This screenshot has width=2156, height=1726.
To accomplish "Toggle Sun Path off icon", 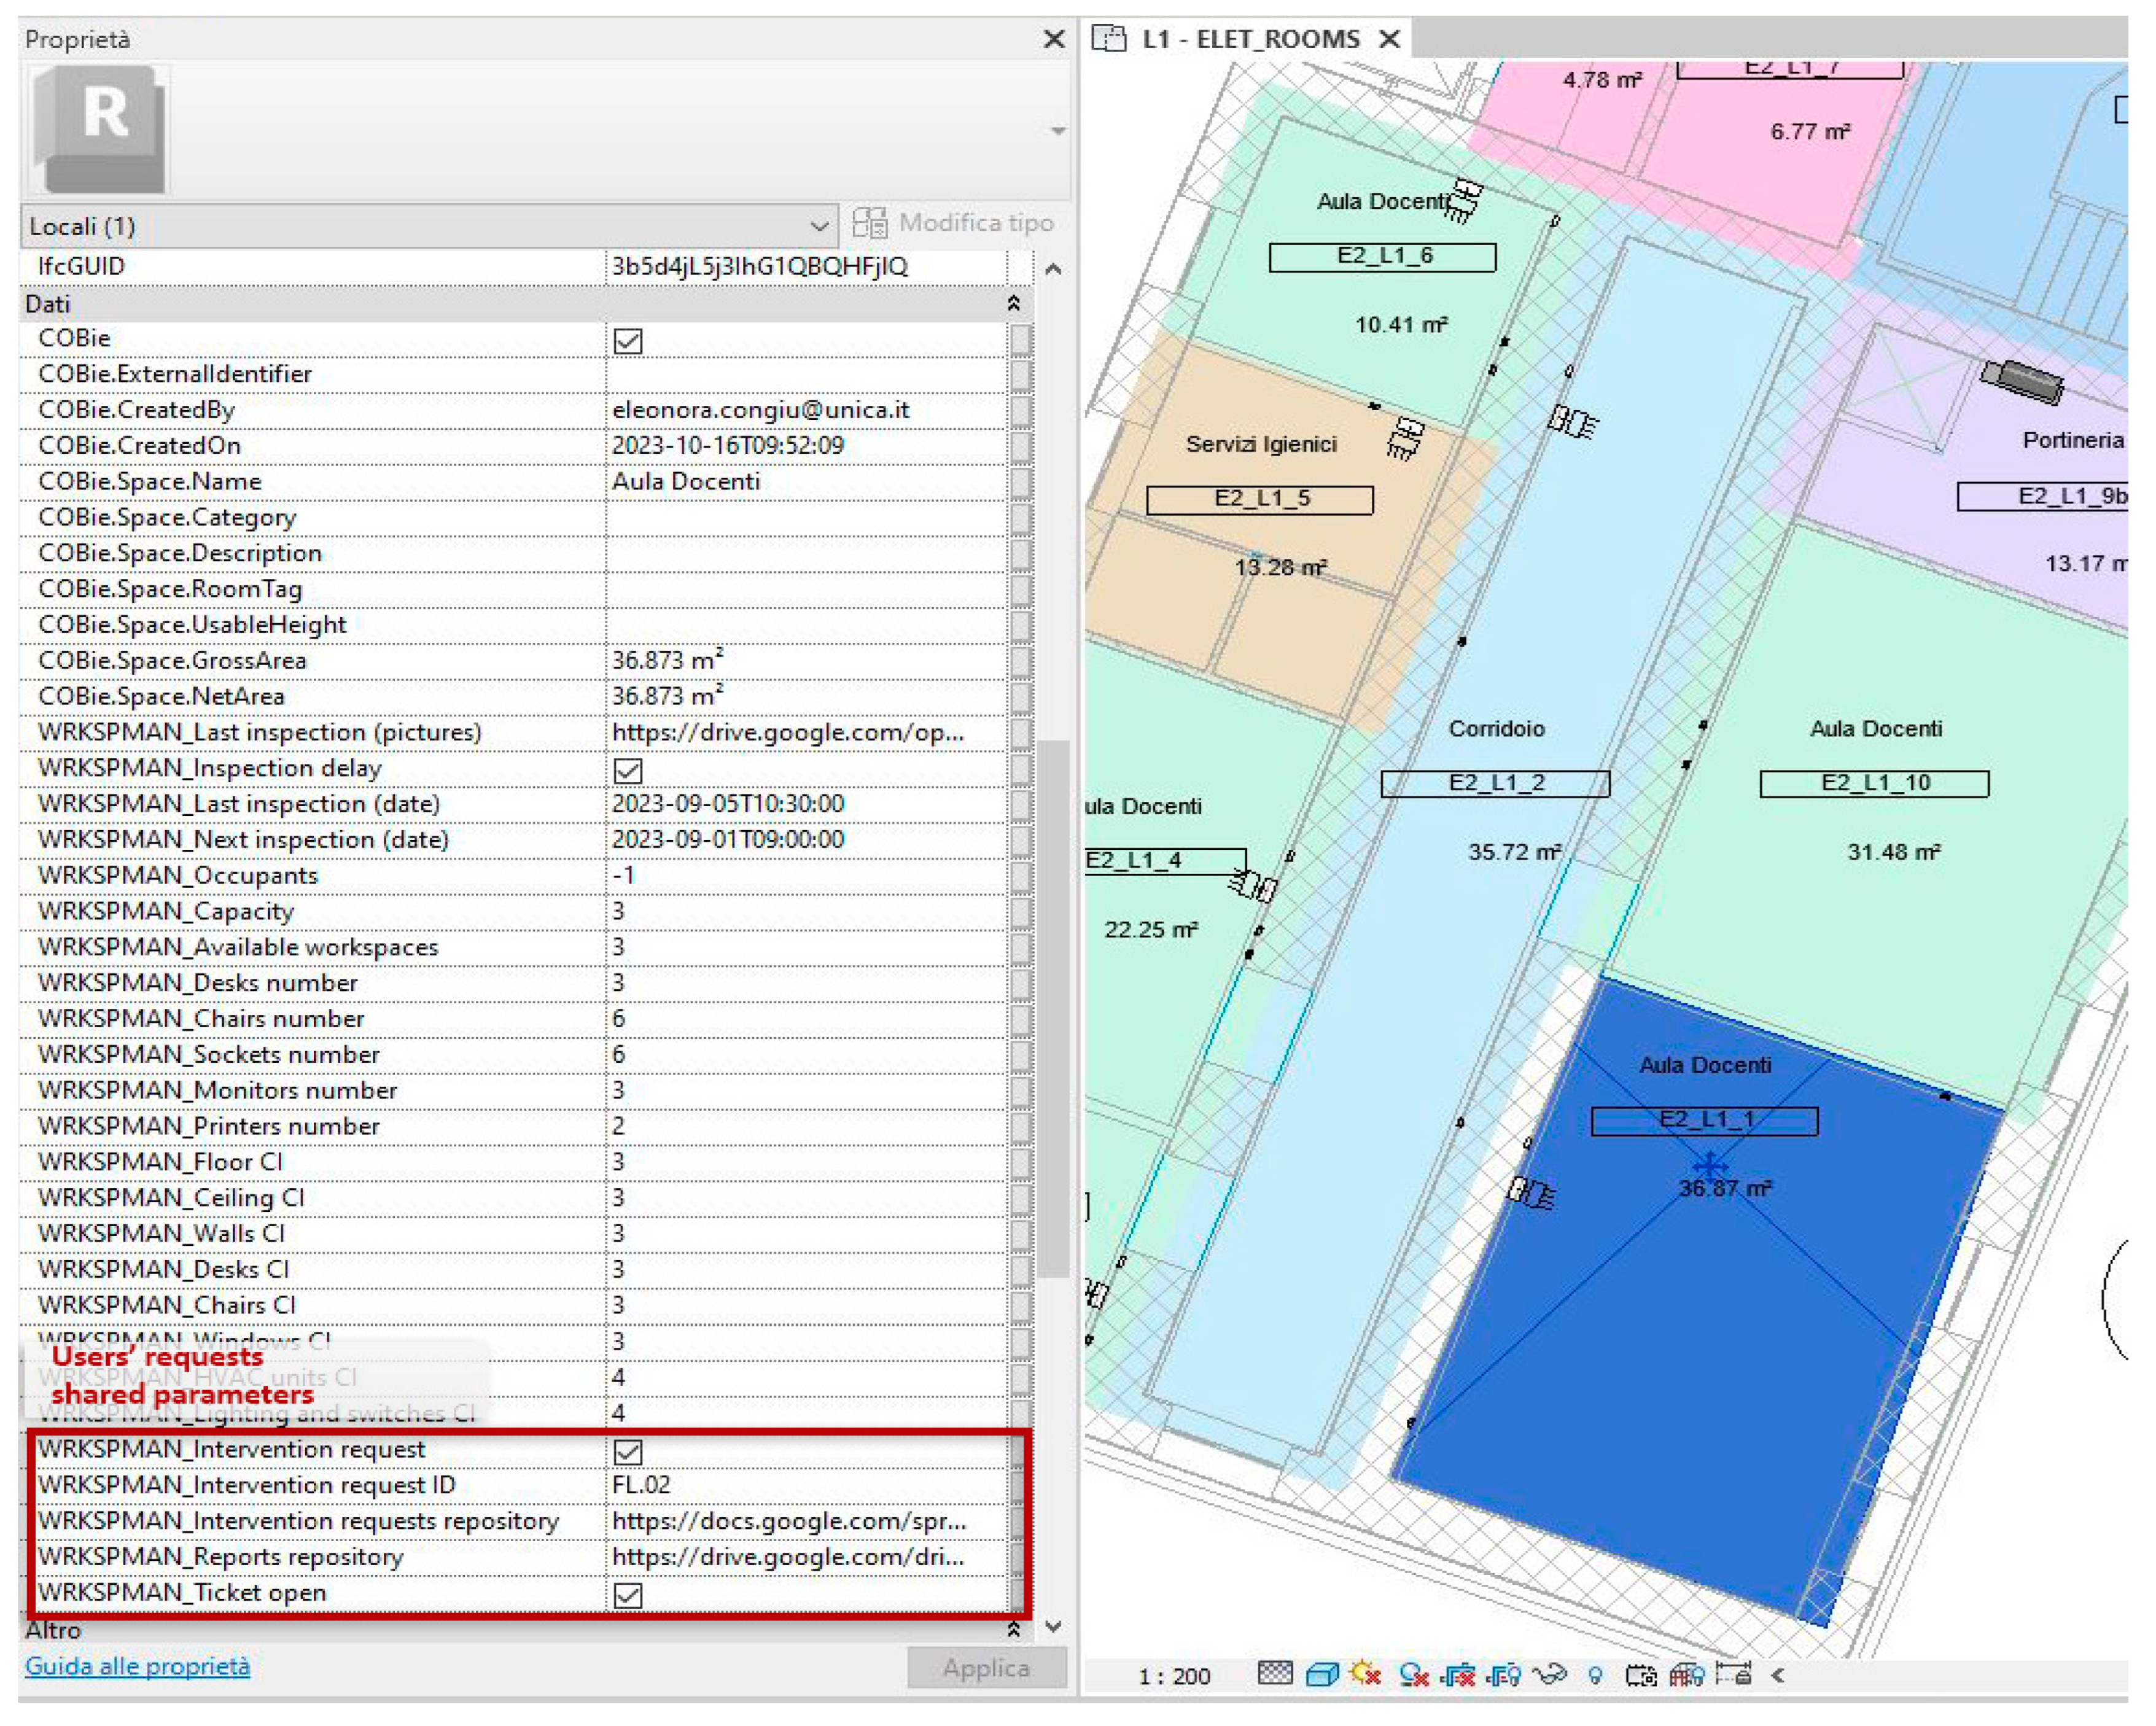I will (x=1366, y=1673).
